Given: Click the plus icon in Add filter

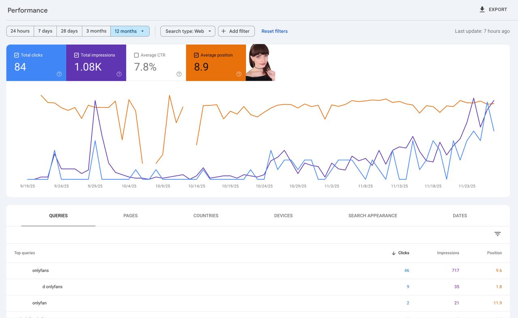Looking at the screenshot, I should click(223, 31).
